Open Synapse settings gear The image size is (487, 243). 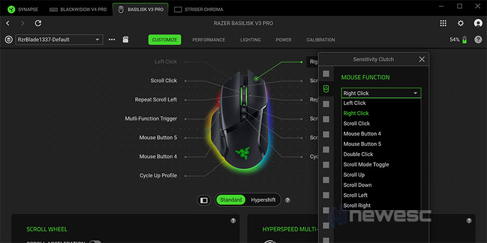pyautogui.click(x=460, y=23)
